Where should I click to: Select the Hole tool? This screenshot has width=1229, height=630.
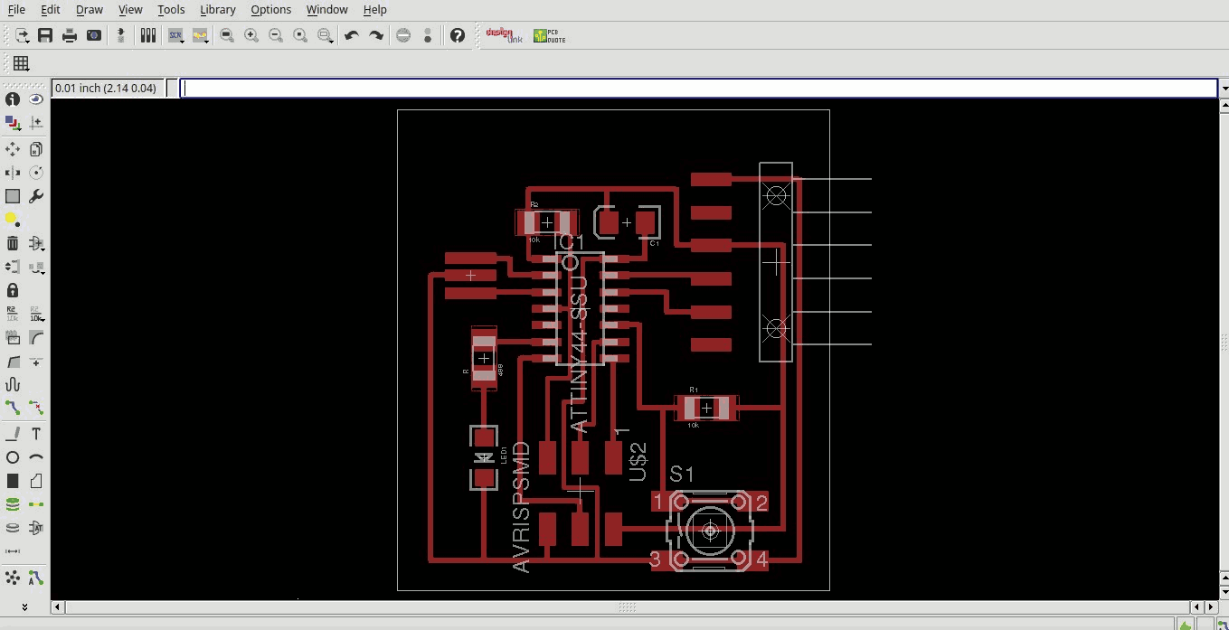pos(13,528)
